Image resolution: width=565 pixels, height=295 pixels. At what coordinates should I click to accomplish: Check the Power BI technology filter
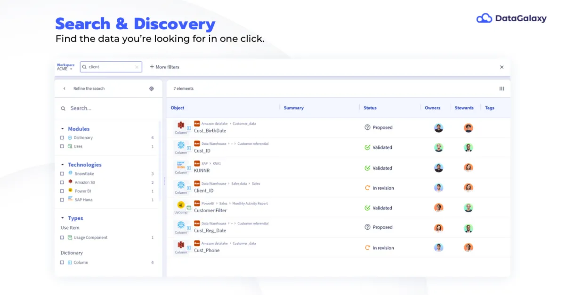click(x=62, y=191)
